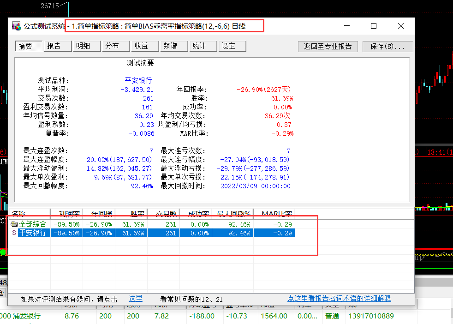This screenshot has width=453, height=324.
Task: Click the 8.76 price in 浦发银行 row
Action: point(72,316)
